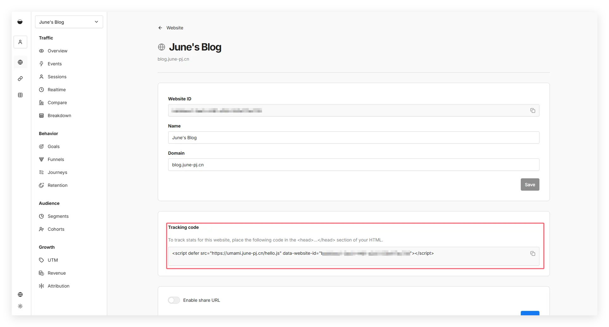Click the language globe icon at bottom
609x327 pixels.
click(x=20, y=294)
